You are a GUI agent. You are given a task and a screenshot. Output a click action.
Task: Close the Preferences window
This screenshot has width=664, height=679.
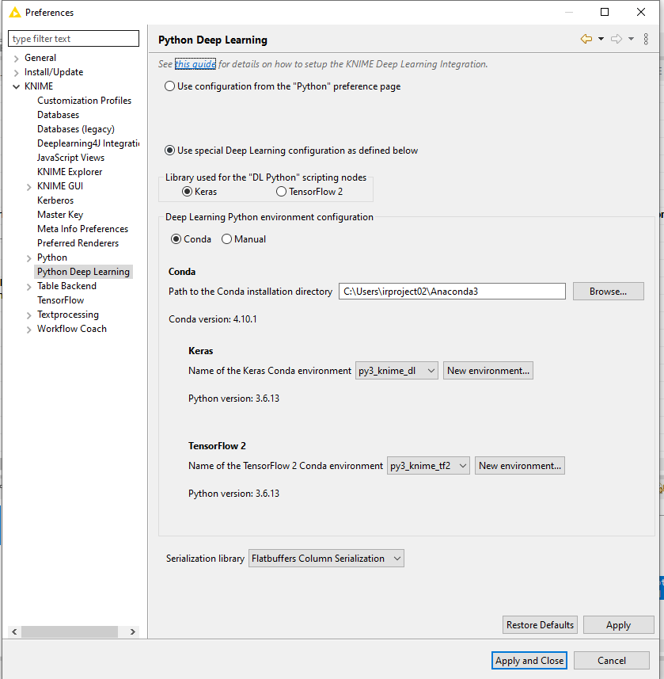[x=641, y=12]
